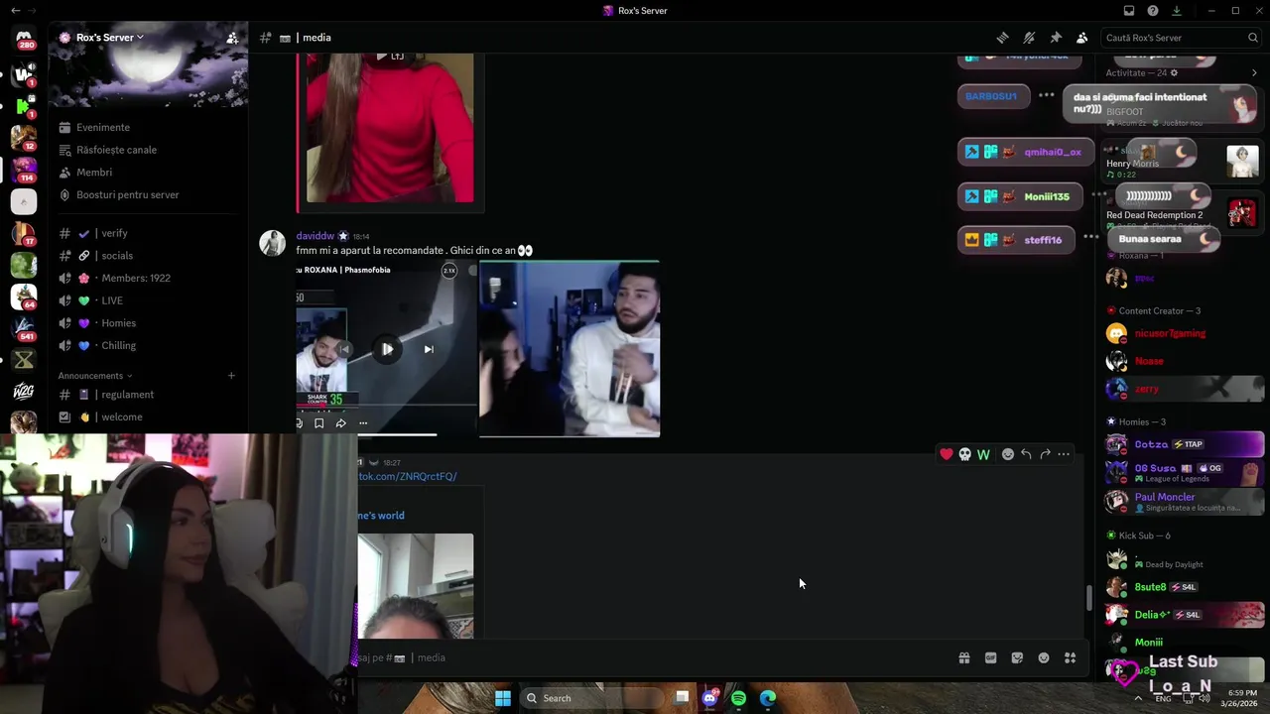Skip to next with video's next button
Screen dimensions: 1270x714
429,349
